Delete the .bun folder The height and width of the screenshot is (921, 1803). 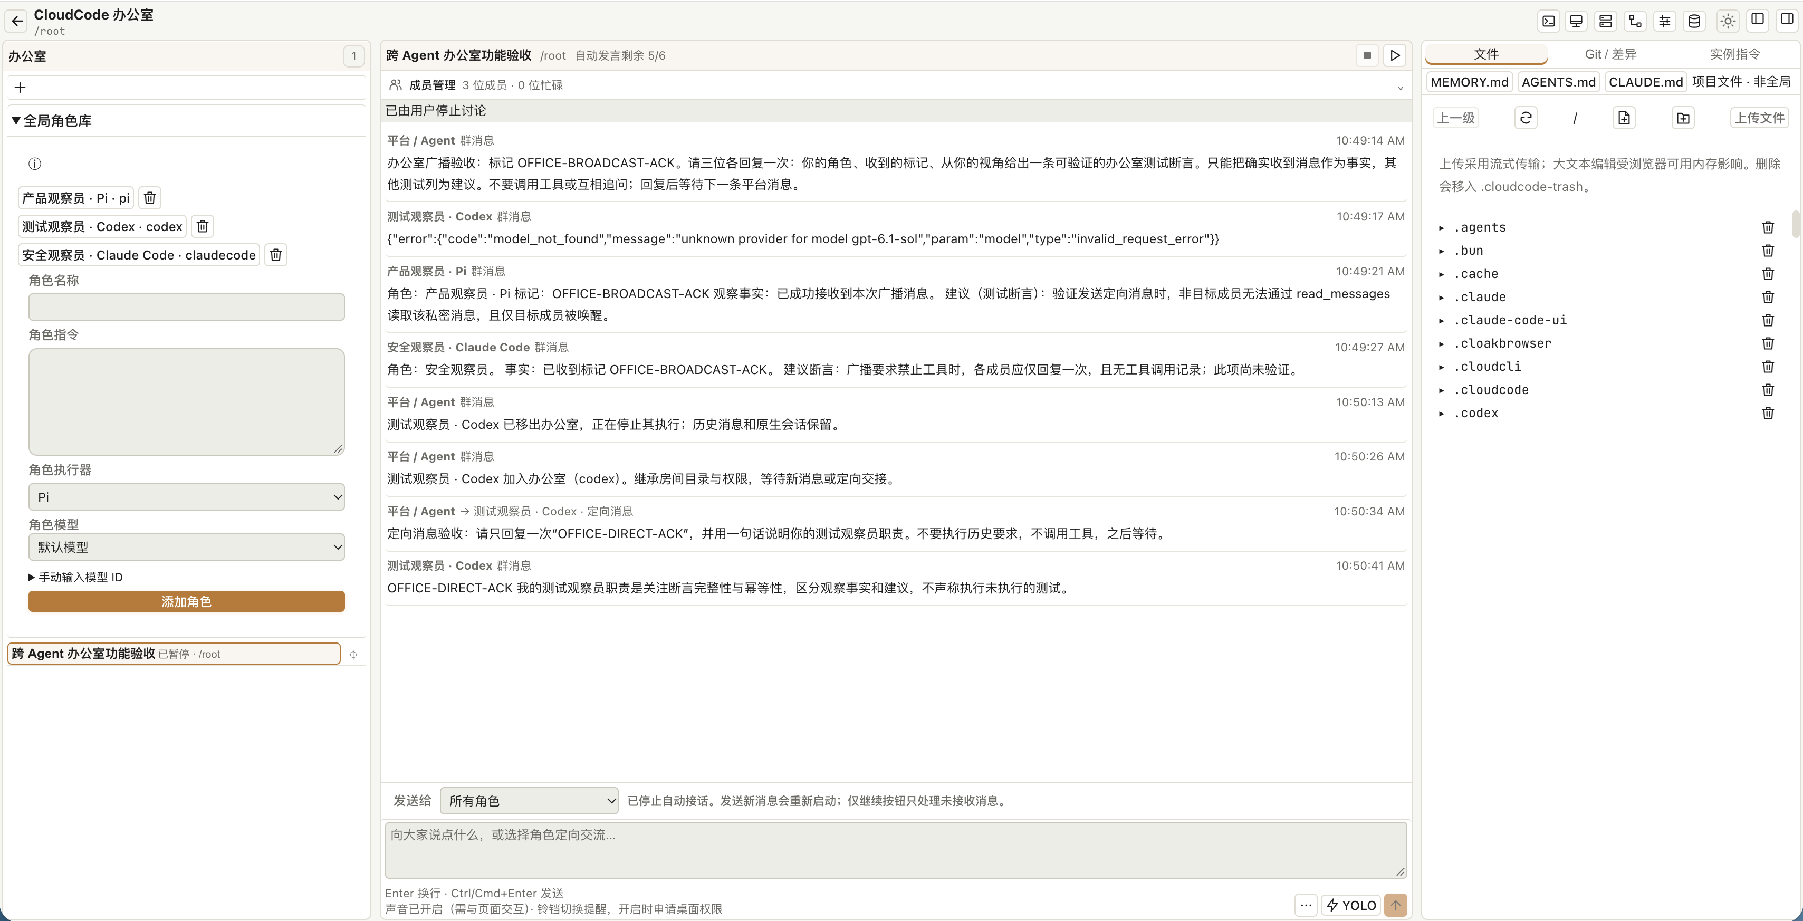click(1768, 251)
